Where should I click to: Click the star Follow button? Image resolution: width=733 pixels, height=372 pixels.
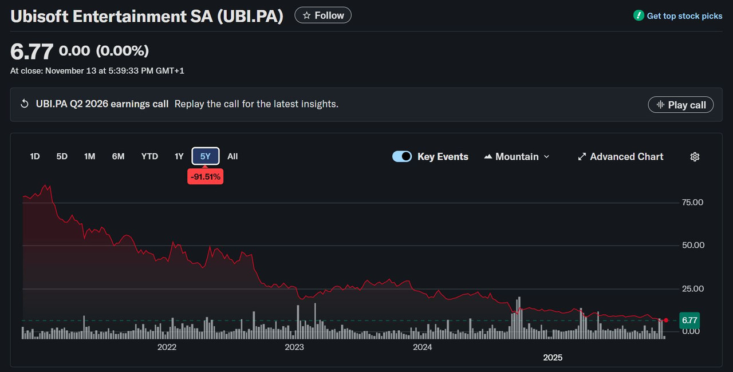tap(323, 15)
